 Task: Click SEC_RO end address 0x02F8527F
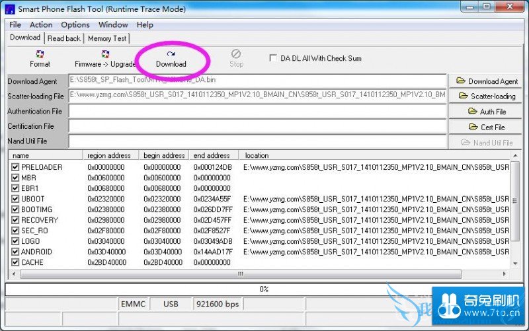(212, 231)
